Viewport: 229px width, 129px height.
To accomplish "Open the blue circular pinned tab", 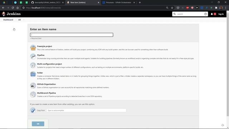I will pos(15,3).
